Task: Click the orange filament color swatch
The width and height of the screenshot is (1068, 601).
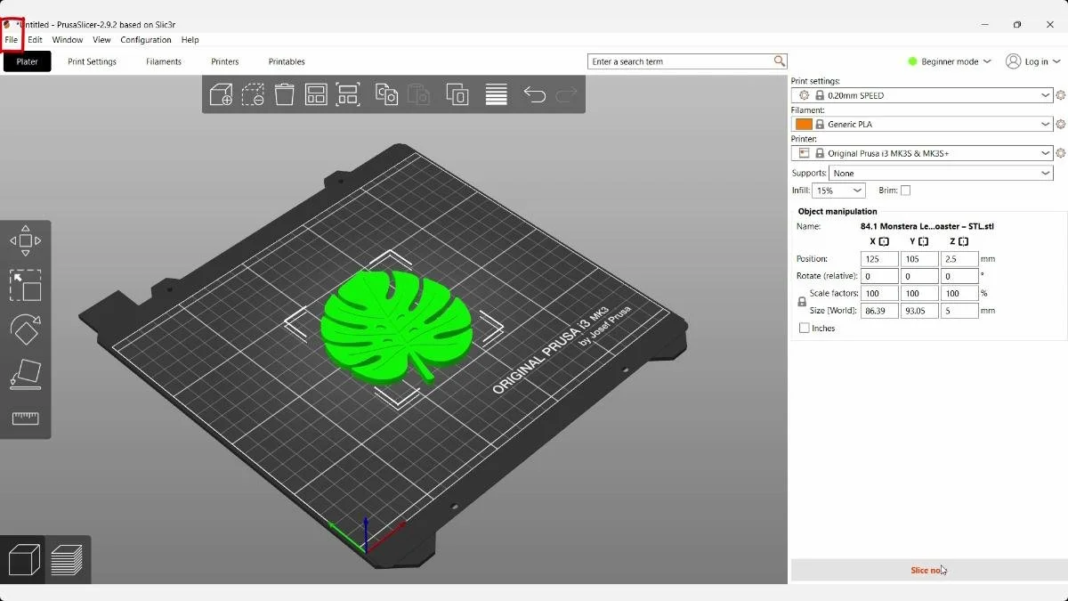Action: 804,125
